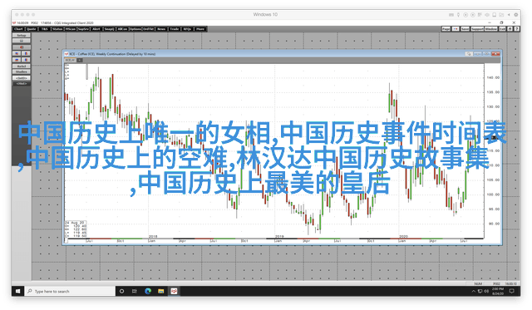Click the help question mark icon
Screen dimensions: 532x310
coord(516,29)
